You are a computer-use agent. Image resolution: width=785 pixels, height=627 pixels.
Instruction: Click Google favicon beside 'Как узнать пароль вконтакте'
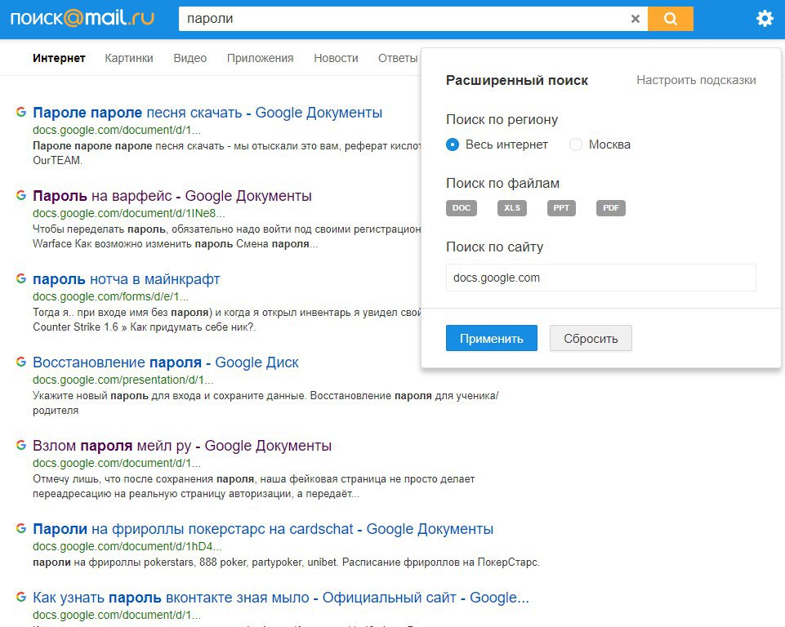[21, 597]
